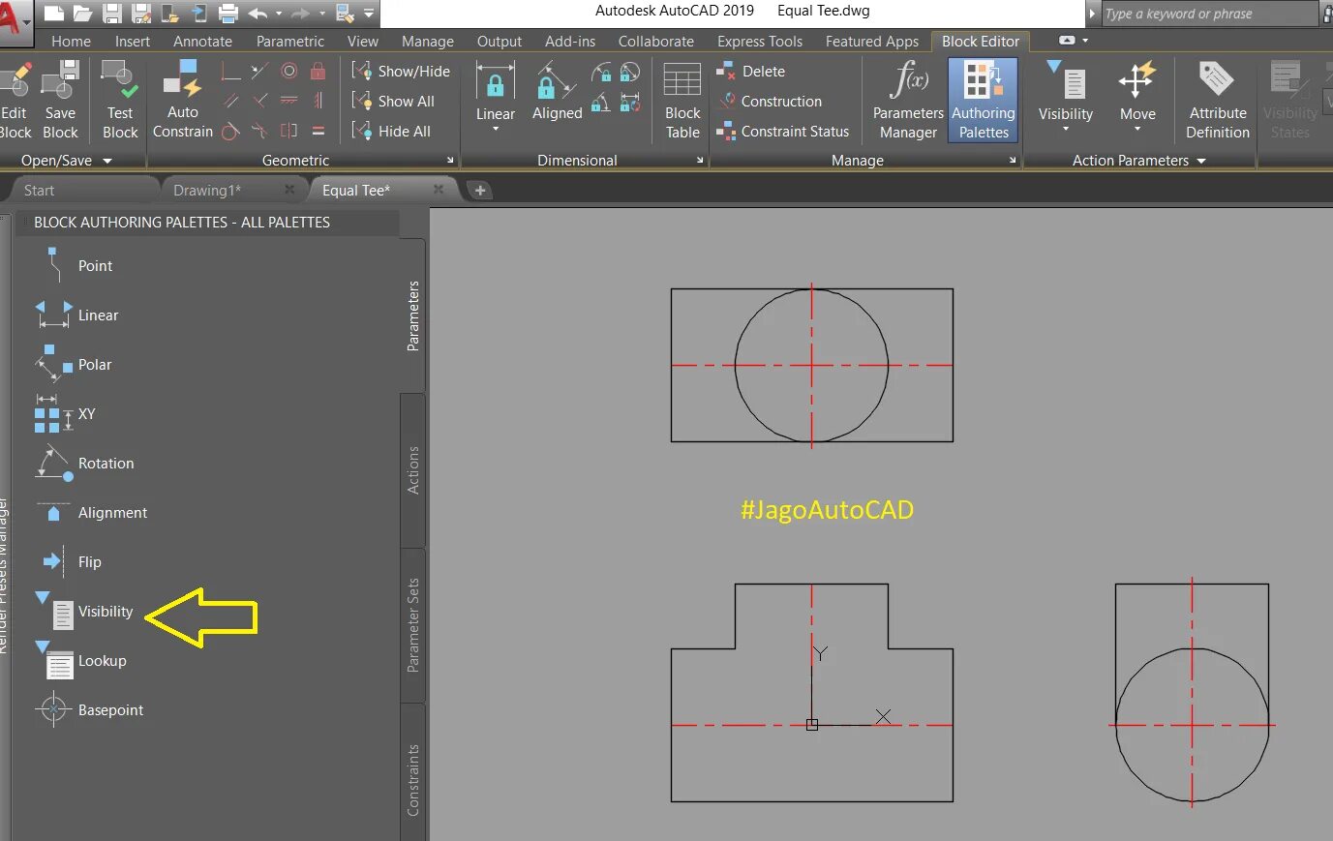Click Delete constraints in Manage panel
The image size is (1333, 841).
[x=750, y=71]
